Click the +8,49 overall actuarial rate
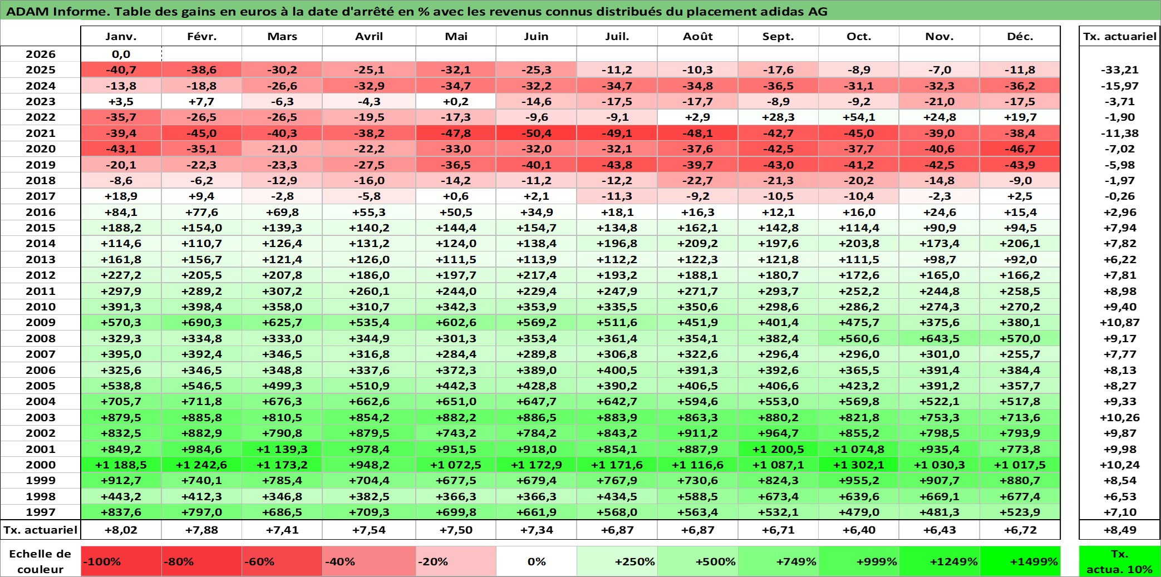Viewport: 1161px width, 577px height. [1119, 530]
